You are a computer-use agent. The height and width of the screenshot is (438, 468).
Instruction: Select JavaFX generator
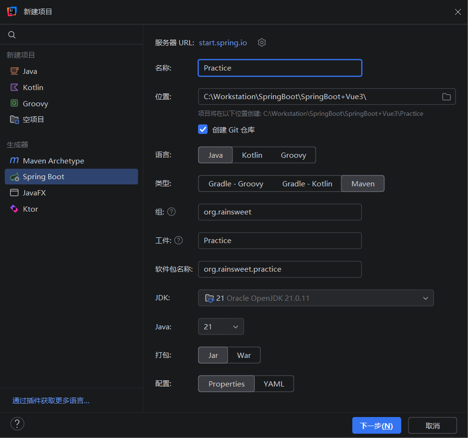click(71, 193)
